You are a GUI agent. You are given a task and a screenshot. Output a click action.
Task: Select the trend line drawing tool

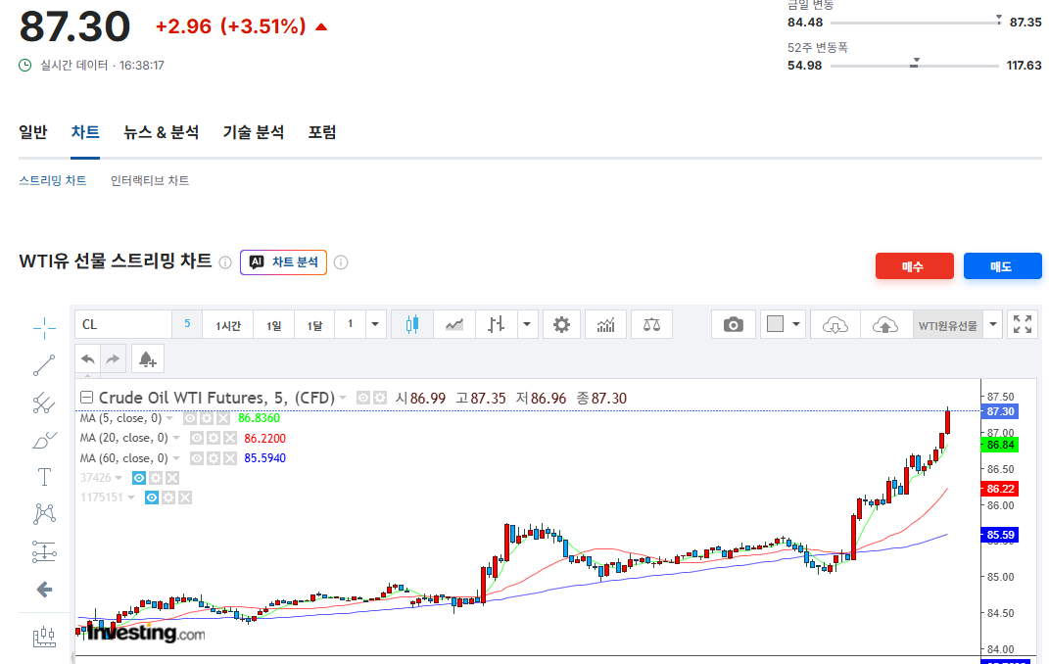tap(44, 365)
